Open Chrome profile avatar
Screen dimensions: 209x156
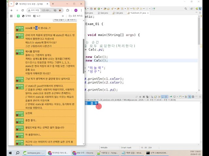[x=76, y=10]
